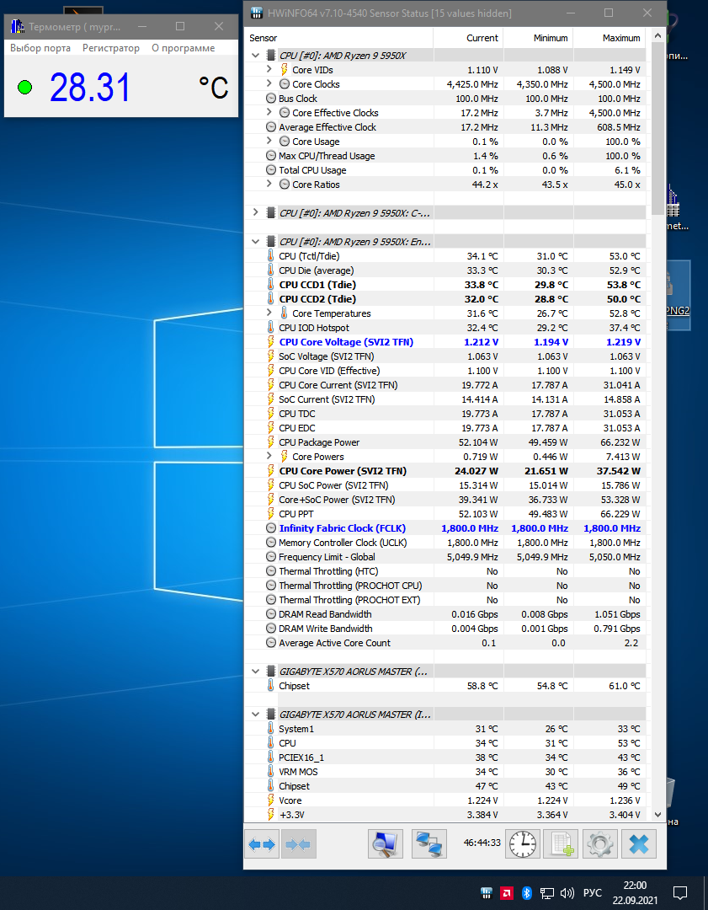Click the РУС language indicator in taskbar
Viewport: 708px width, 910px height.
click(x=592, y=893)
